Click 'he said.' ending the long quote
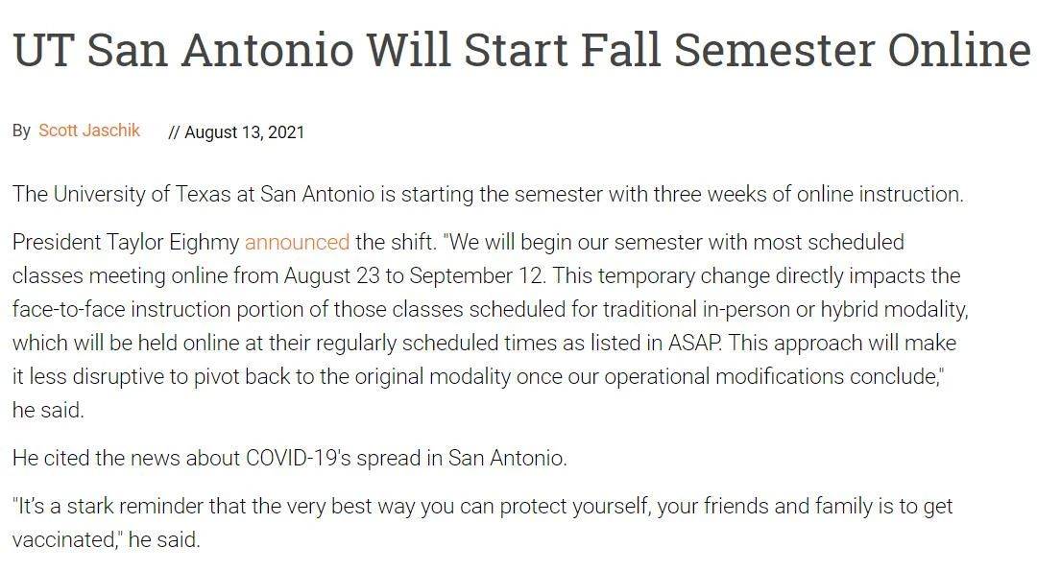The width and height of the screenshot is (1037, 571). (48, 411)
